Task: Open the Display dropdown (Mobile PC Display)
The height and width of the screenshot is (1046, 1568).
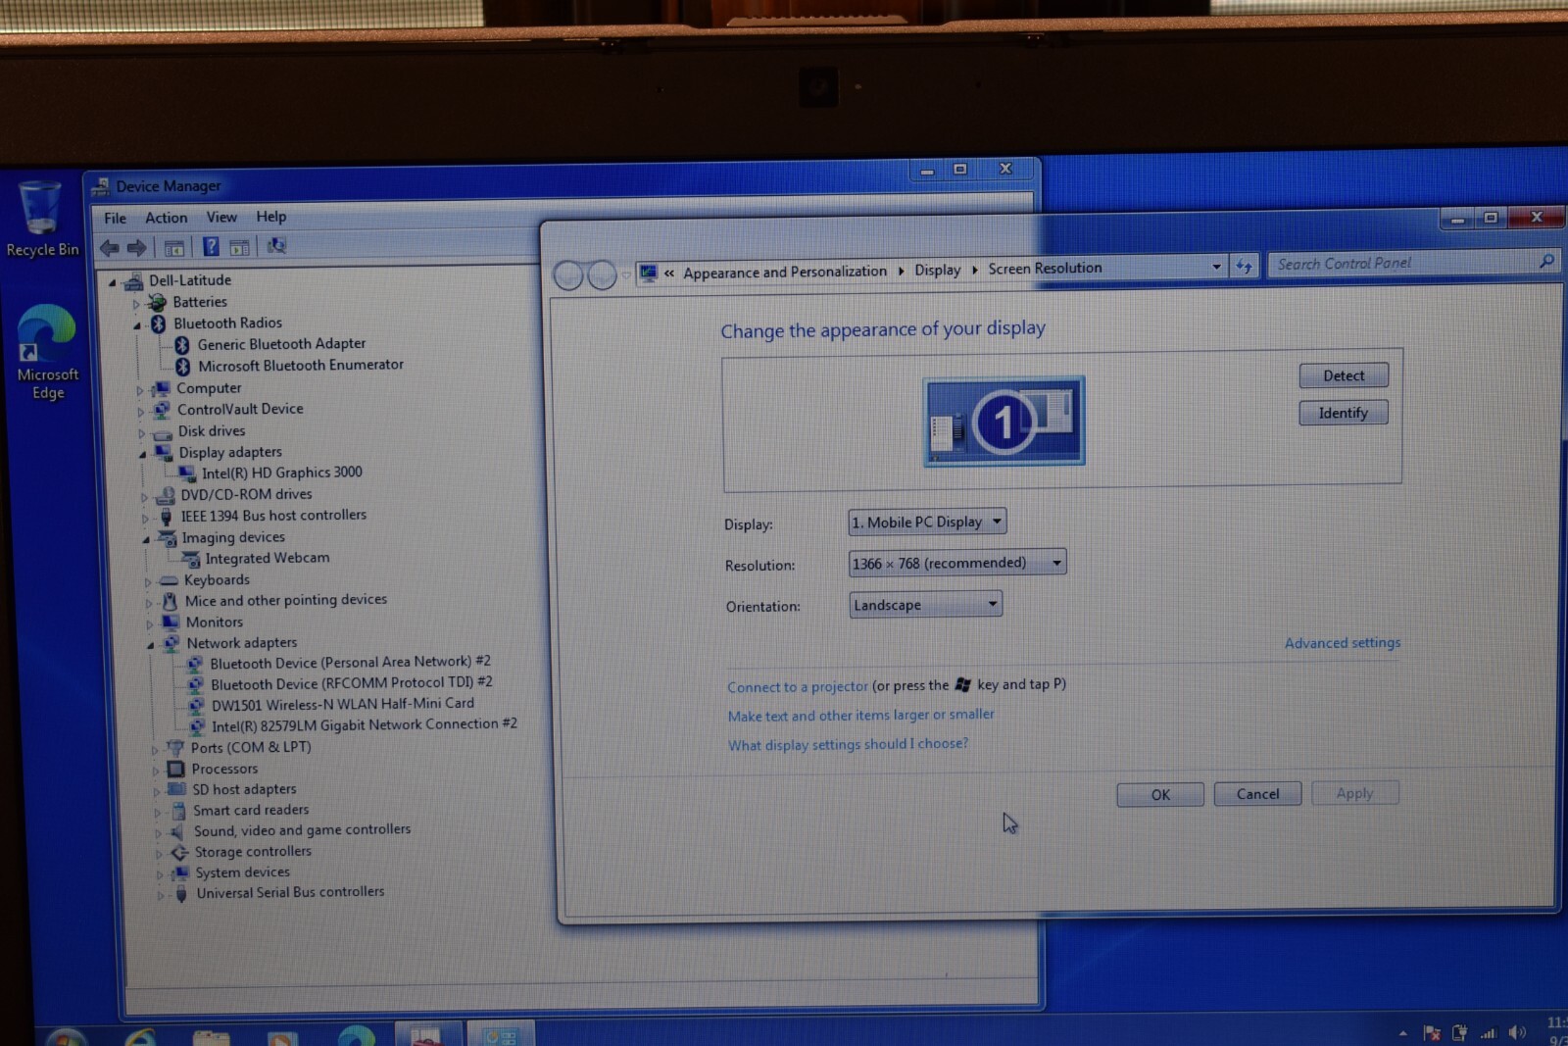Action: pyautogui.click(x=927, y=523)
